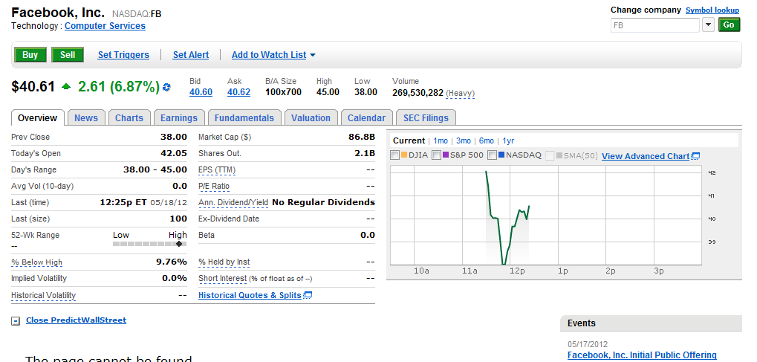Open the Computer Services sector link
This screenshot has width=757, height=362.
tap(105, 26)
